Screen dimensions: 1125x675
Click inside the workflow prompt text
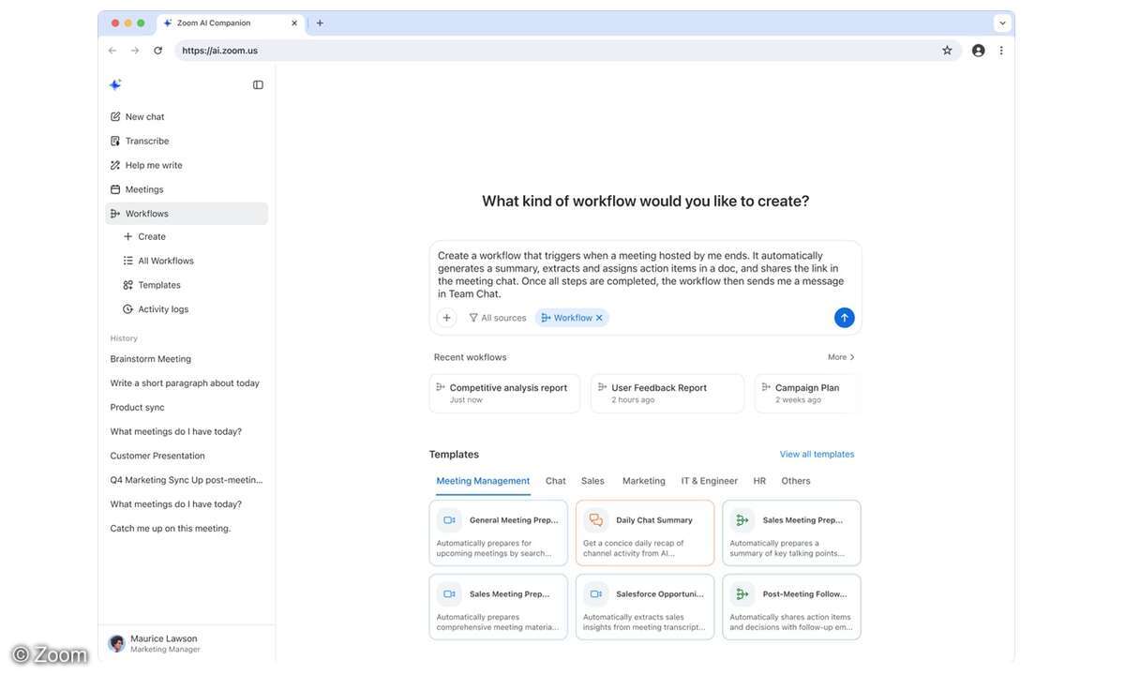click(643, 274)
